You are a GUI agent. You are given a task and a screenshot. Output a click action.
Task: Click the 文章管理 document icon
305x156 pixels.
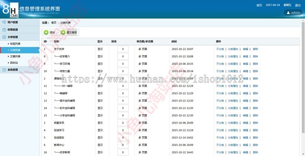click(4, 37)
